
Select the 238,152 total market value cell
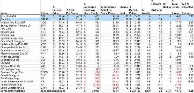tap(135, 91)
